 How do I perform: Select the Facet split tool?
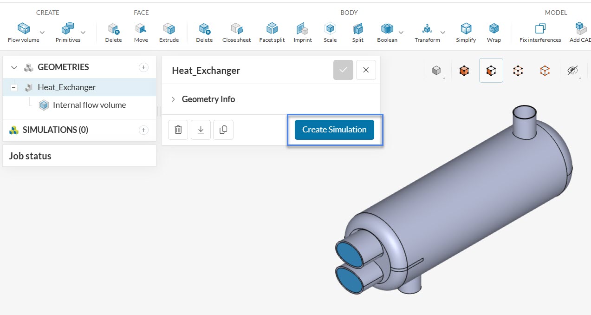272,33
